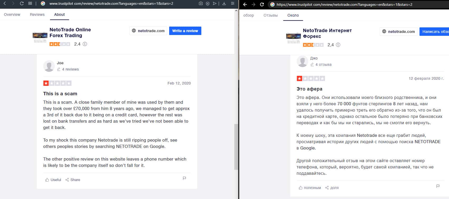Reload the page in the left browser

coord(22,3)
